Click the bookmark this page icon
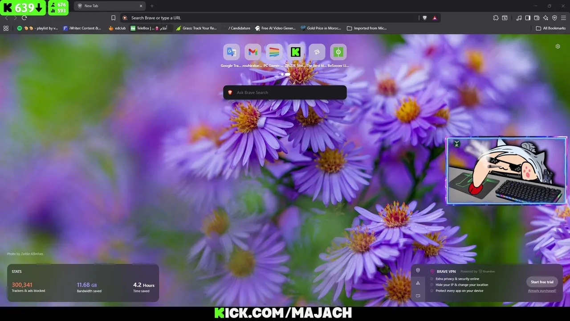The image size is (570, 321). [x=113, y=18]
